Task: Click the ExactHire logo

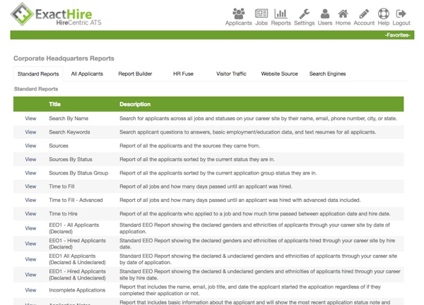Action: (56, 15)
